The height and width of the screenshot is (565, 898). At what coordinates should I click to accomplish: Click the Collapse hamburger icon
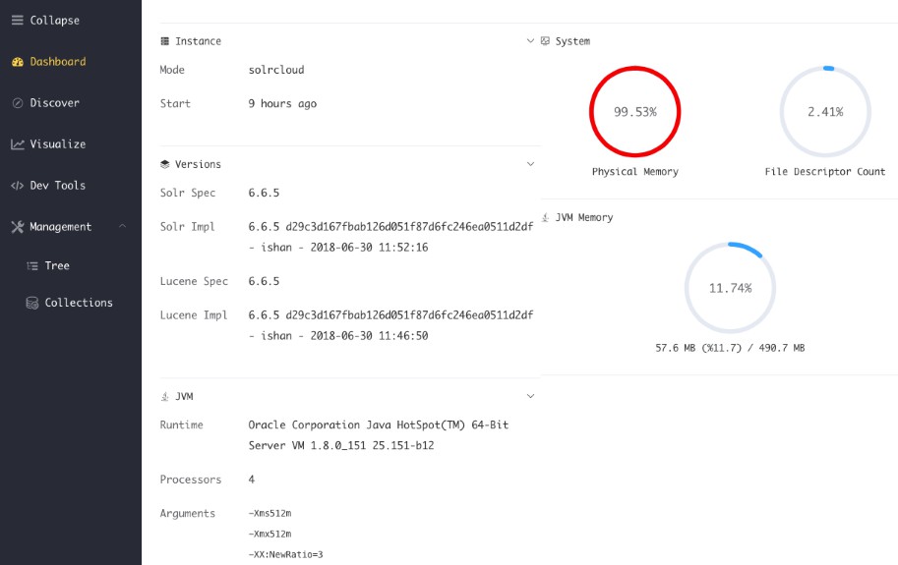pos(17,21)
